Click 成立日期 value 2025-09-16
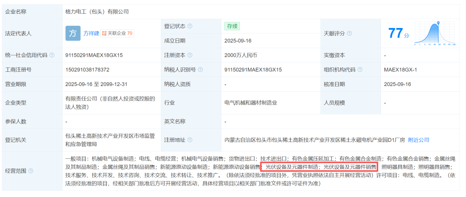The width and height of the screenshot is (466, 197). coord(238,40)
